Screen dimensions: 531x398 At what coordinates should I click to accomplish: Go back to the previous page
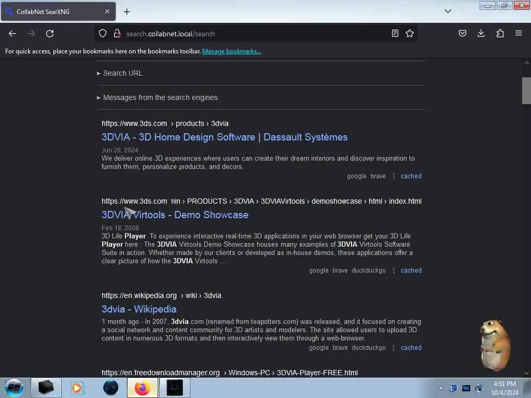click(x=12, y=34)
